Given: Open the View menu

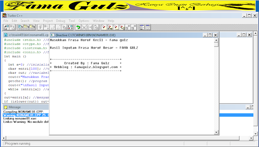Looking at the screenshot, I should coord(36,21).
